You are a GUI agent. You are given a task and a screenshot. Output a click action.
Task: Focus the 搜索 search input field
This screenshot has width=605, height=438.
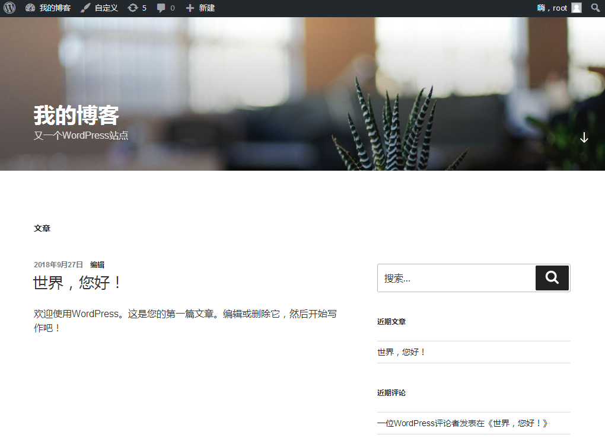coord(457,278)
